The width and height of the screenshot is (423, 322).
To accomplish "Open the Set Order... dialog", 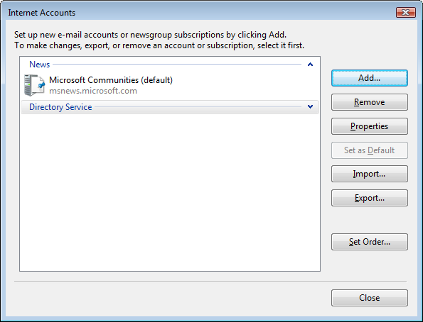I will click(x=369, y=242).
